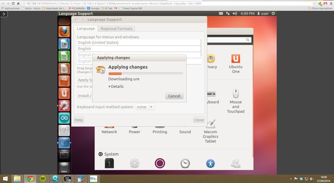This screenshot has height=183, width=334.
Task: Launch LibreOffice Impress from the launcher
Action: (x=64, y=69)
